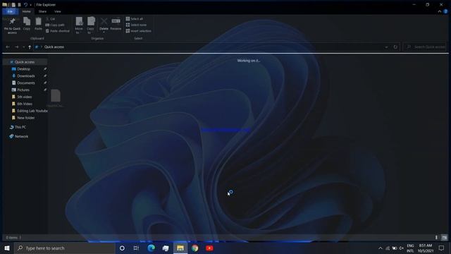The height and width of the screenshot is (254, 451).
Task: Click the network tray icon
Action: point(388,248)
